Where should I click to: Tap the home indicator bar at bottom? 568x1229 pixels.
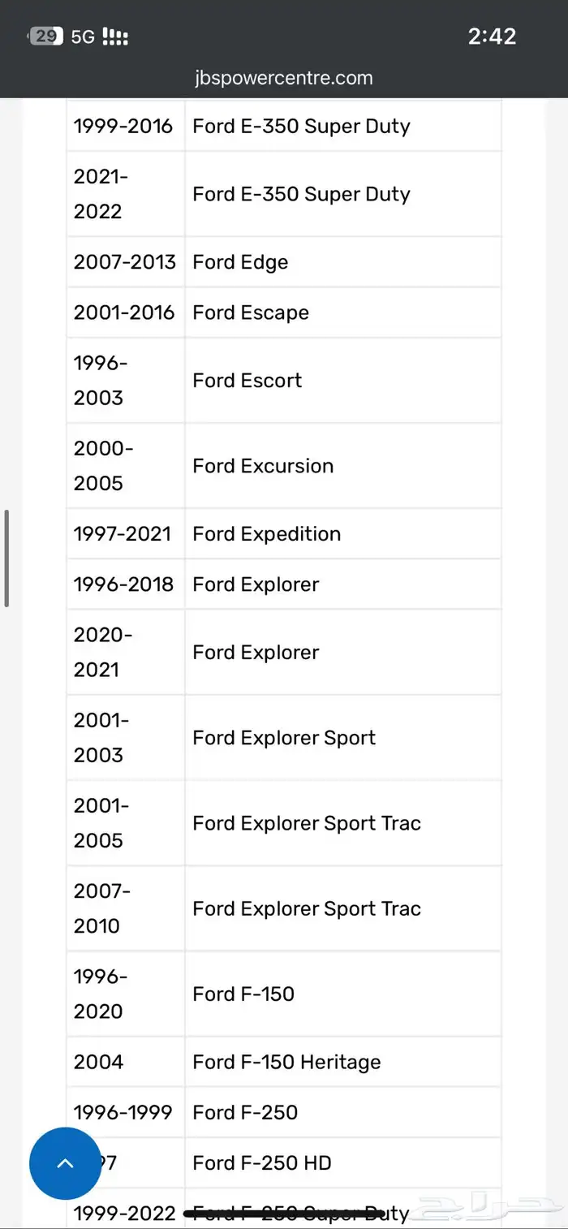[284, 1213]
